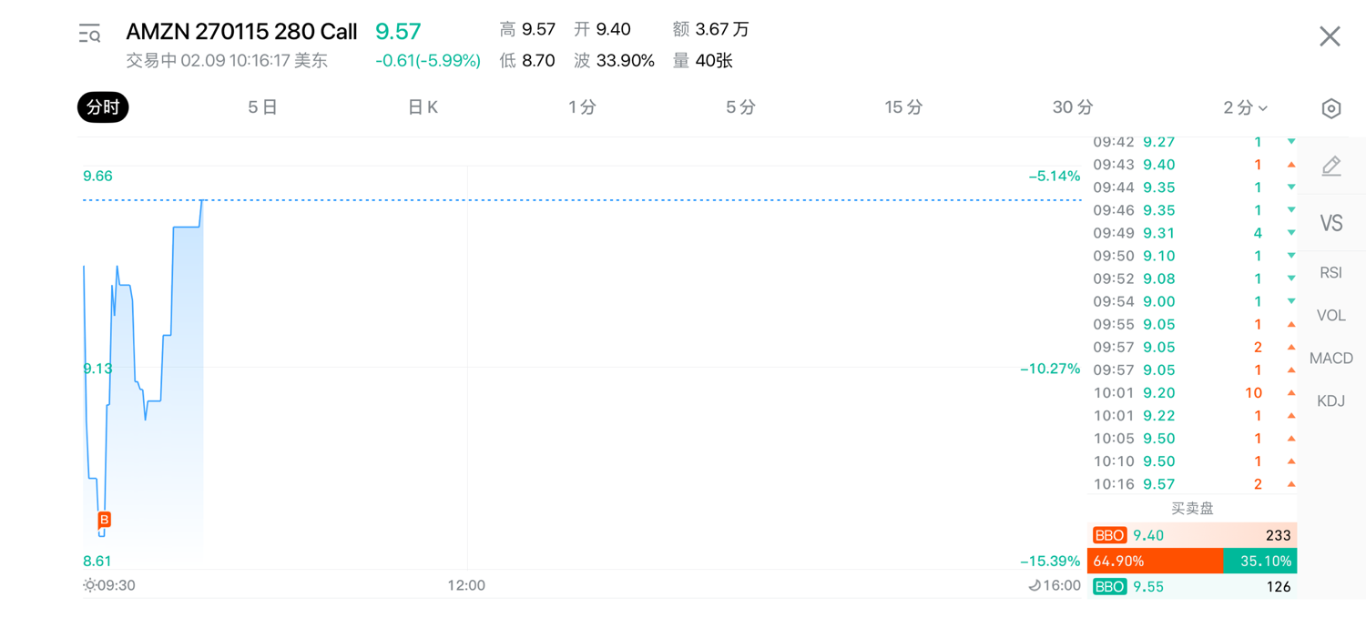This screenshot has width=1366, height=628.
Task: Click the -10.27% axis label
Action: (x=1051, y=369)
